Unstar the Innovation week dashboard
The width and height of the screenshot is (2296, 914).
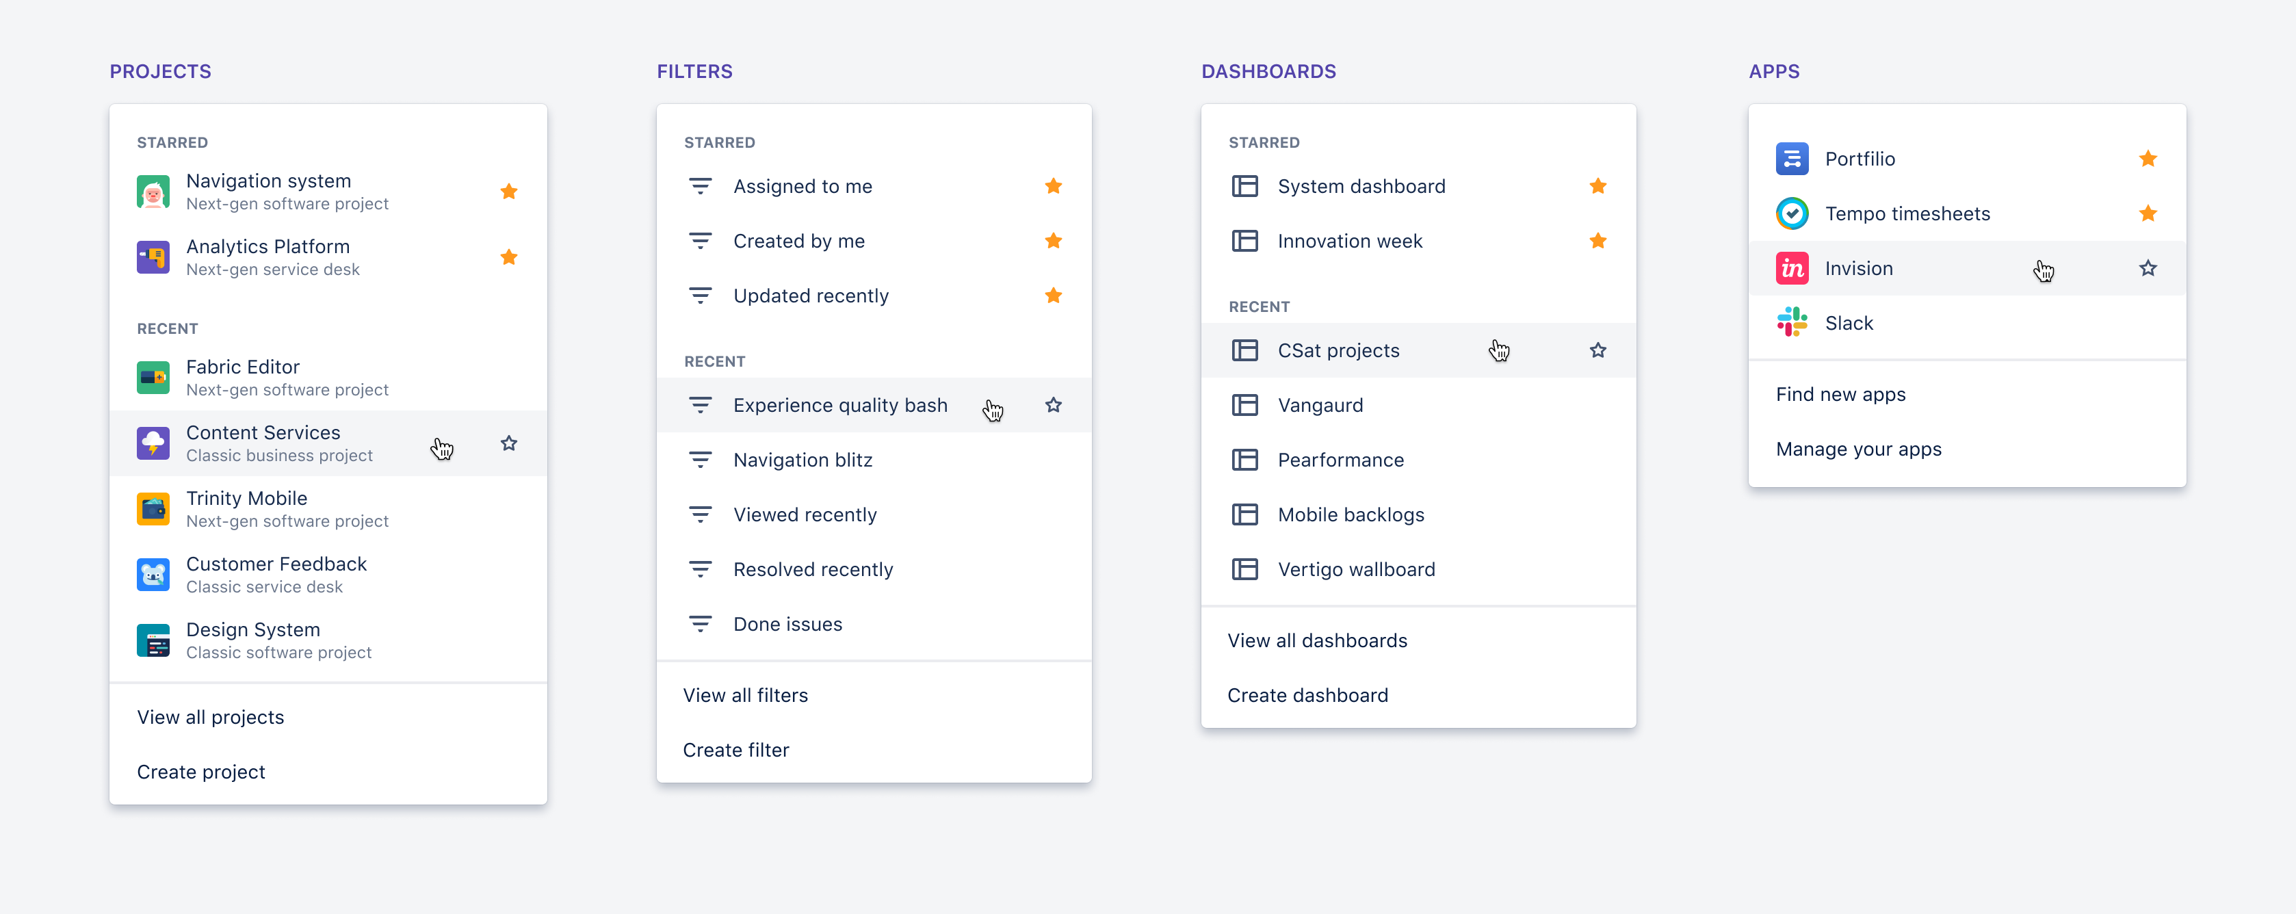pos(1597,241)
